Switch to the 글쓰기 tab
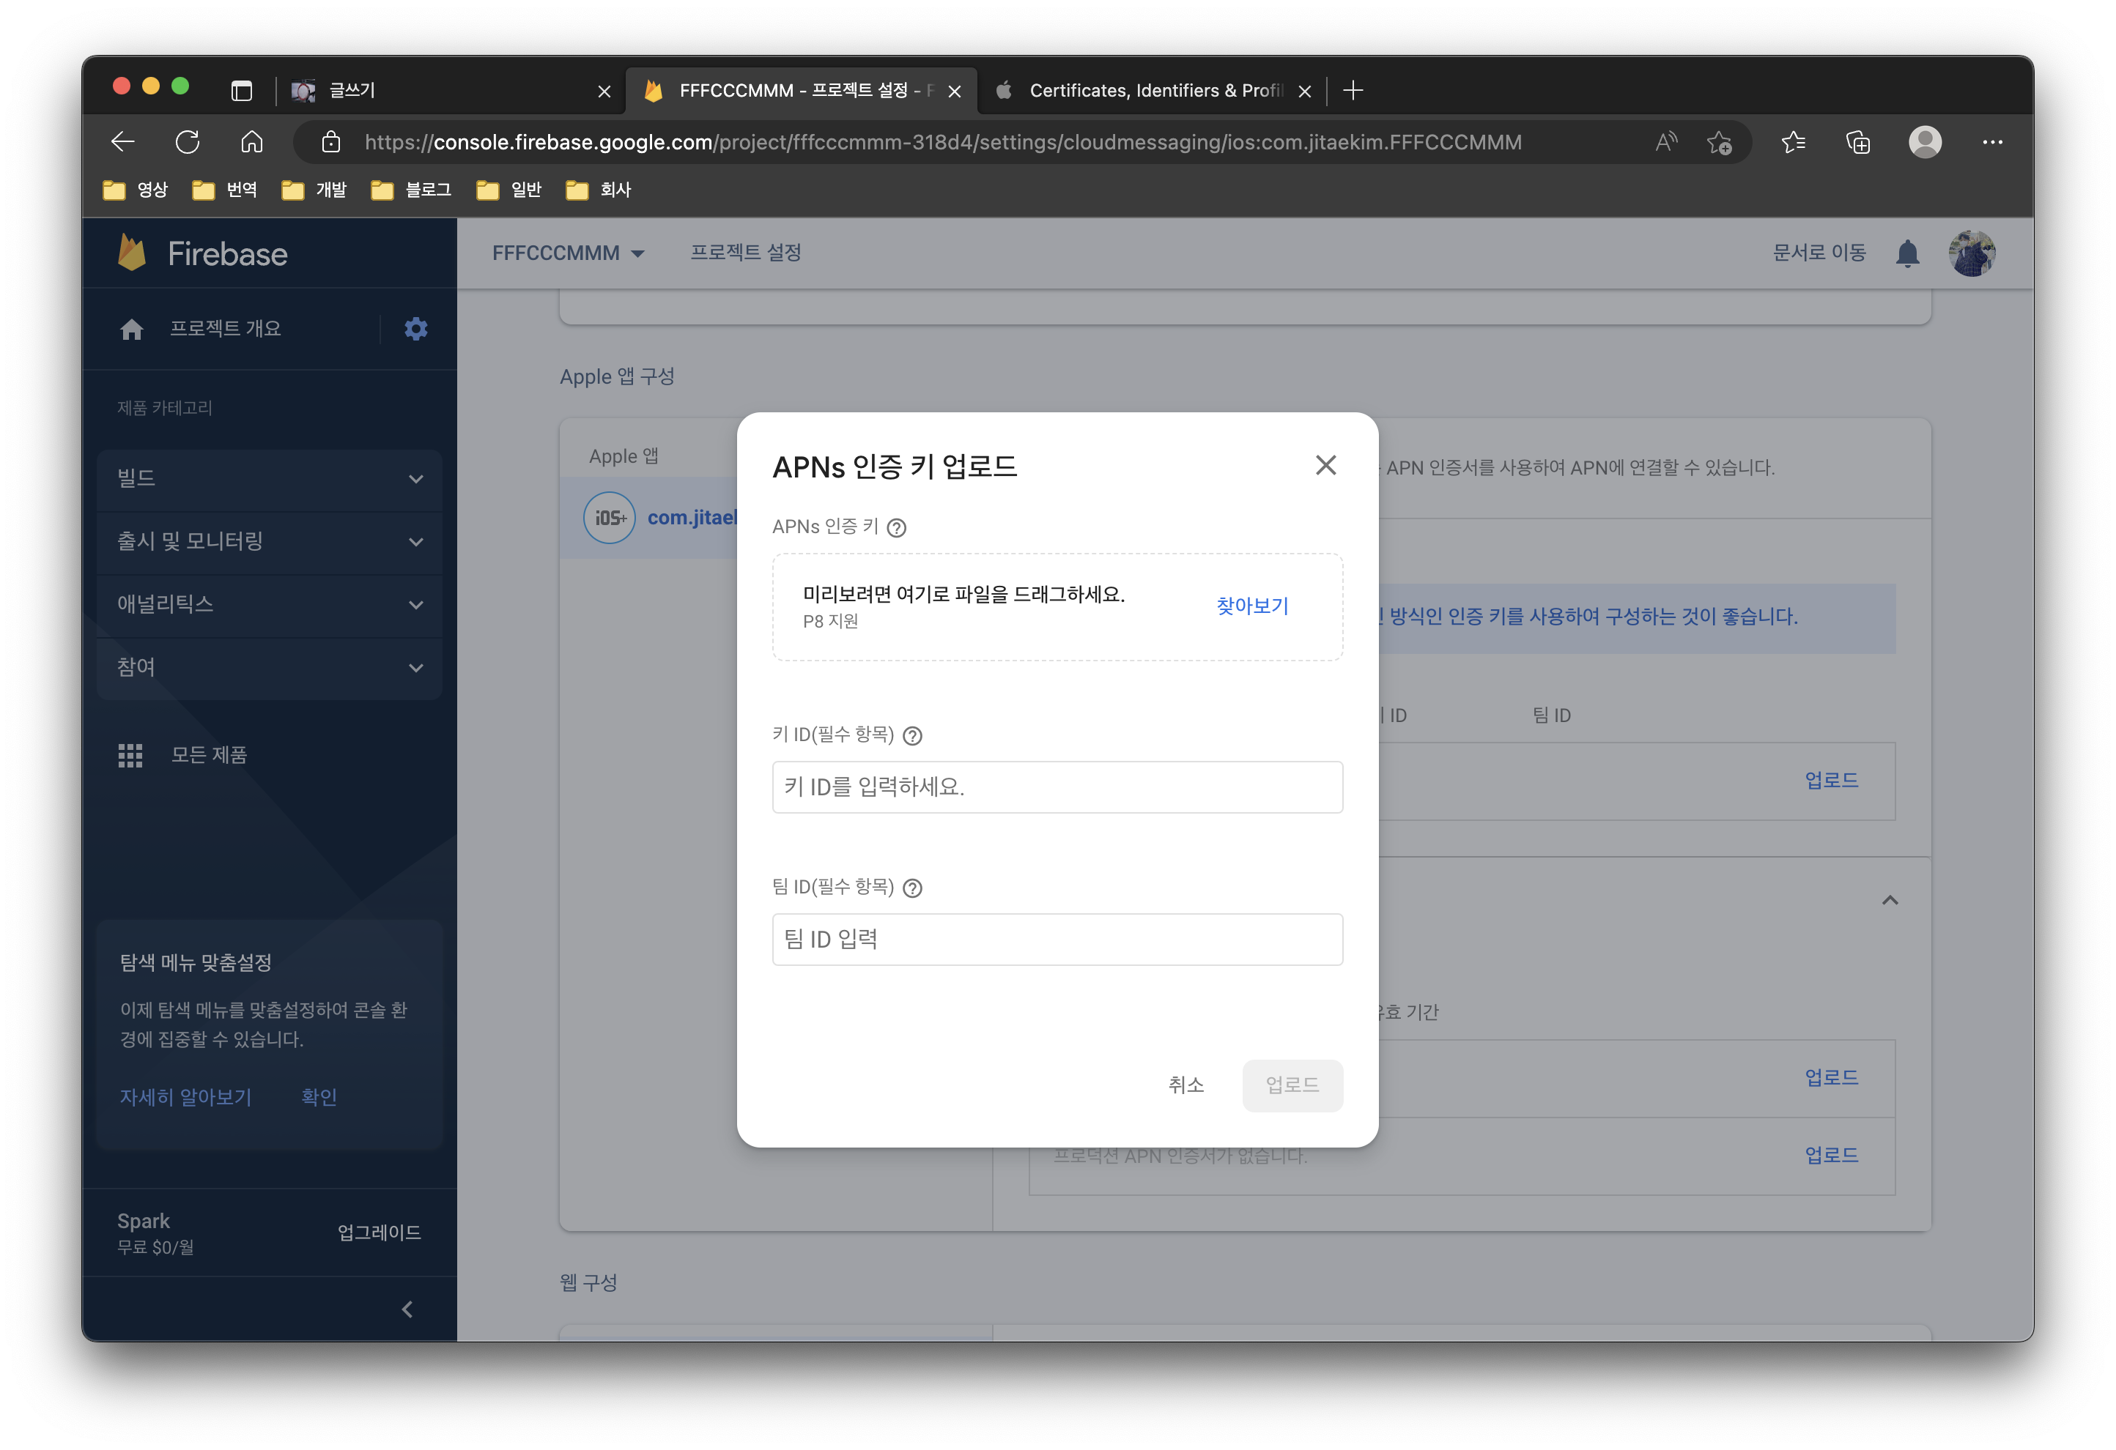Viewport: 2116px width, 1450px height. coord(451,90)
